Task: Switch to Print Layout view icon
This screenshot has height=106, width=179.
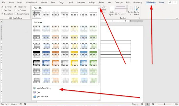Action: tap(147, 104)
